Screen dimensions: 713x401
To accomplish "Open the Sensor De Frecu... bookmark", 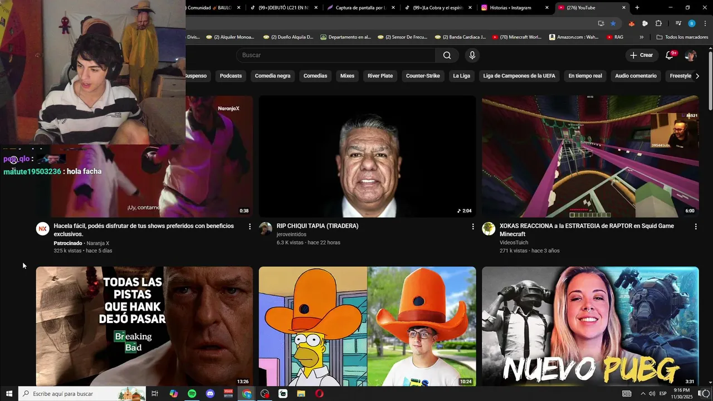I will pyautogui.click(x=402, y=37).
